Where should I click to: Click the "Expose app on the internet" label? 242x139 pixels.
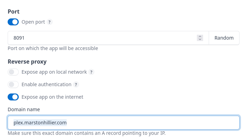point(52,97)
